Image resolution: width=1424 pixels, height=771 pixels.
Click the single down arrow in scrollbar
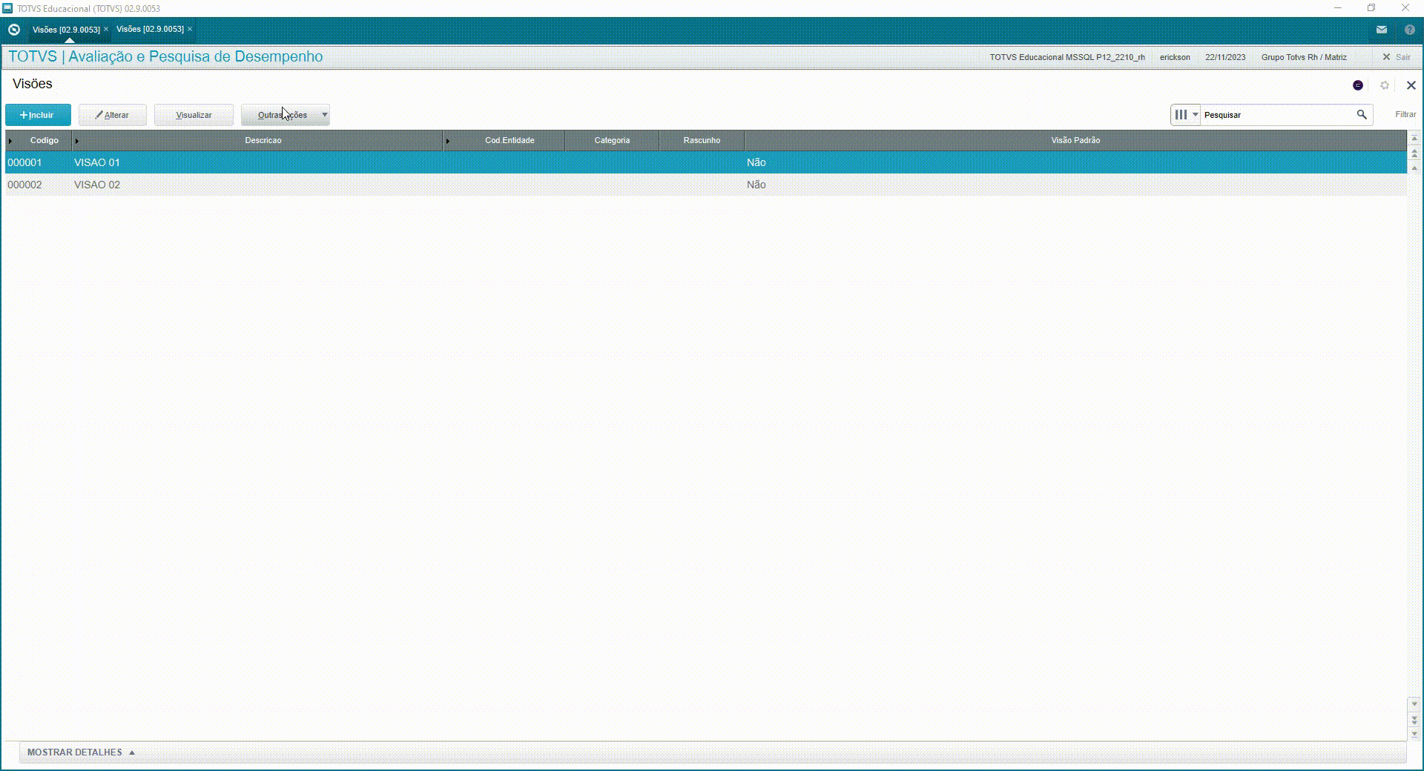(1414, 704)
